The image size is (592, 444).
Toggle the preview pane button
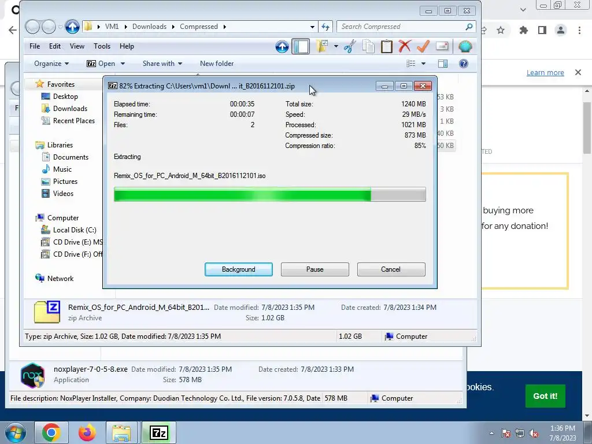click(x=442, y=64)
